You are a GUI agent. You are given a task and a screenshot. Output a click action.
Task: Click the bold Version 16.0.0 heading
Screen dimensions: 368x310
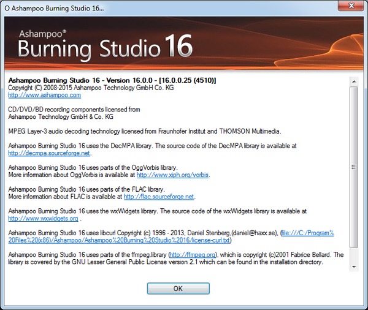[112, 80]
